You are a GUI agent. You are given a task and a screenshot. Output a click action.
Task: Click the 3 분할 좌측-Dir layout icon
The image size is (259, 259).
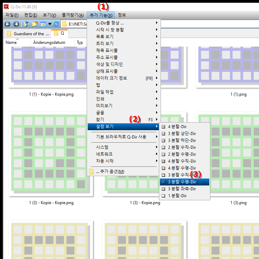[163, 189]
